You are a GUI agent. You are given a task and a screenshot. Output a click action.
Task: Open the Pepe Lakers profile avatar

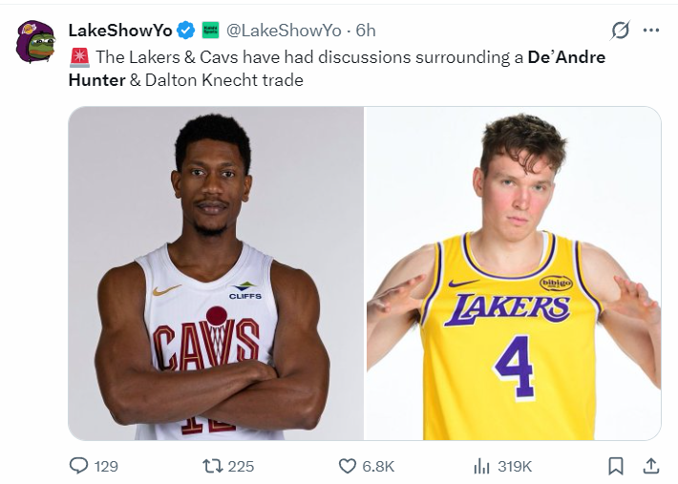click(x=34, y=41)
